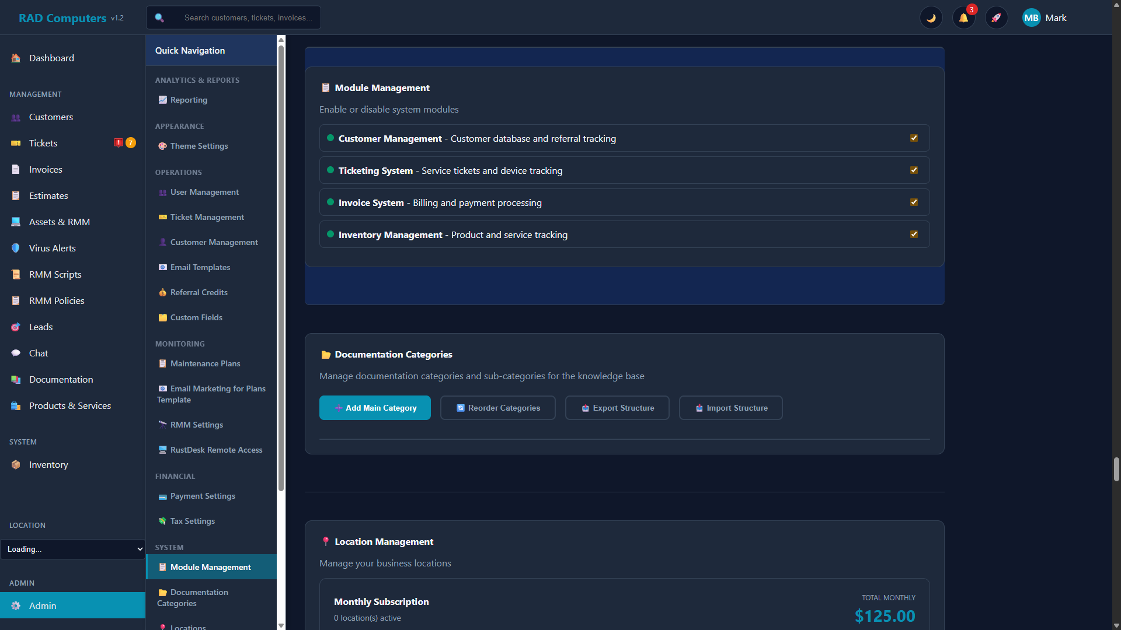Disable the Customer Management module
Image resolution: width=1121 pixels, height=630 pixels.
click(914, 138)
